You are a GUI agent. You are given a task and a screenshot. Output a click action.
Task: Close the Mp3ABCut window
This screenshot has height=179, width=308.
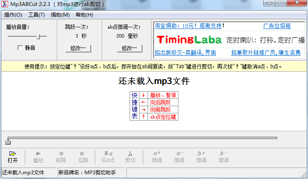(297, 3)
